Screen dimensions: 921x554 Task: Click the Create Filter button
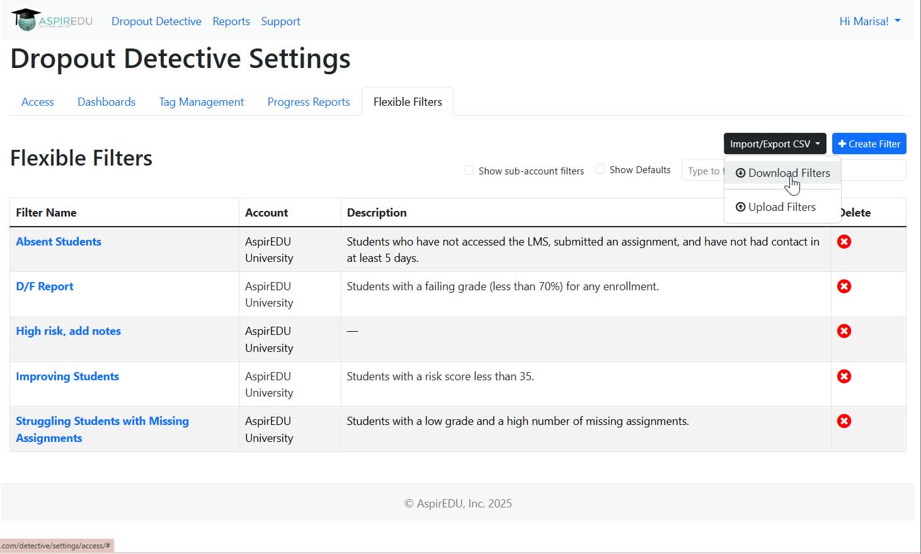point(869,144)
